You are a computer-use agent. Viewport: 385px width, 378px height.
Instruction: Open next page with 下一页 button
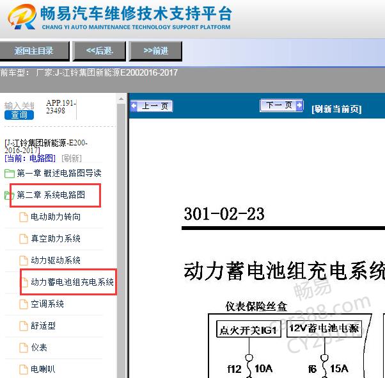click(x=281, y=105)
